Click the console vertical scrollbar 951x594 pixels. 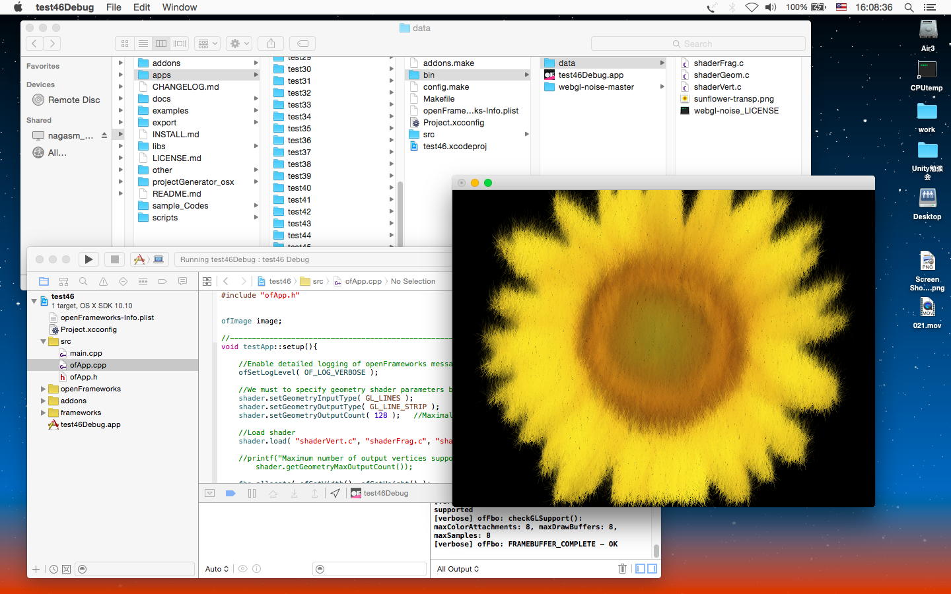[656, 550]
